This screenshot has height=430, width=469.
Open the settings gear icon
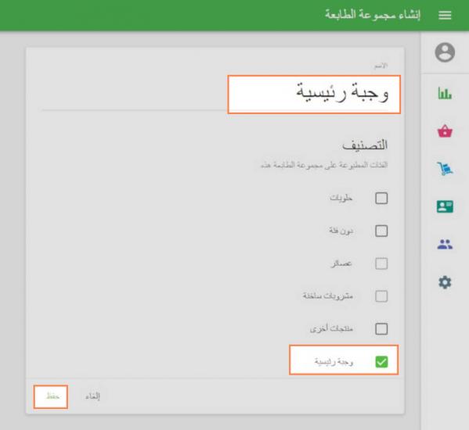coord(445,282)
